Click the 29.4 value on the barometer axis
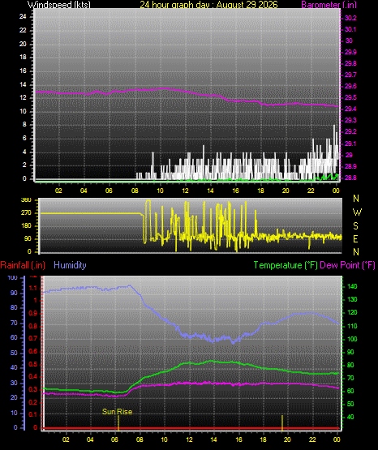This screenshot has width=378, height=450. pos(350,109)
